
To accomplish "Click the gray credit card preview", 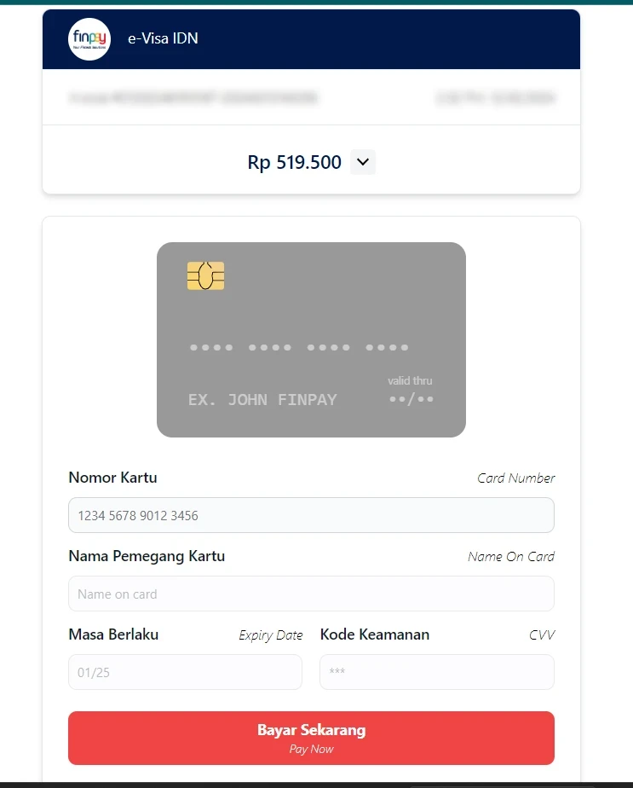I will (311, 339).
